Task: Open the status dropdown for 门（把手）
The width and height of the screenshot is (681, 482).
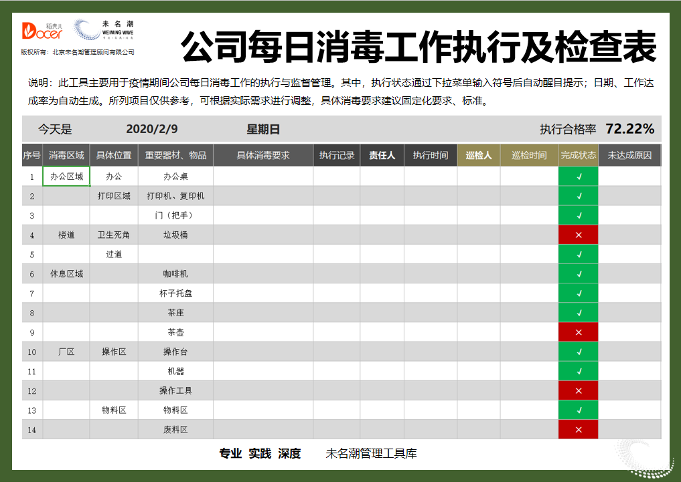Action: click(x=578, y=215)
